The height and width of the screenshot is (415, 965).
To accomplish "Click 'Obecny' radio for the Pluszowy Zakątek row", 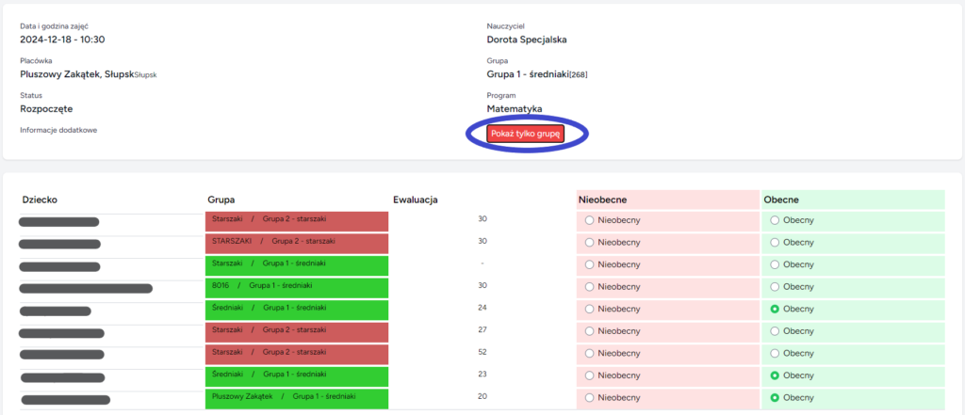I will (777, 397).
